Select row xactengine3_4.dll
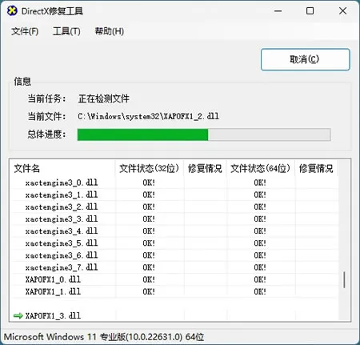 tap(174, 231)
